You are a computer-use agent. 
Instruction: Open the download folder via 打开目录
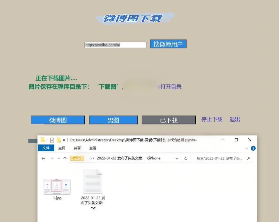pyautogui.click(x=171, y=87)
